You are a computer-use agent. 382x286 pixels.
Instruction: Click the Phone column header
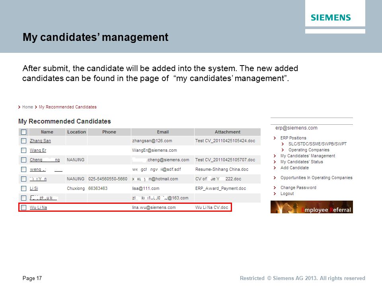[x=109, y=132]
